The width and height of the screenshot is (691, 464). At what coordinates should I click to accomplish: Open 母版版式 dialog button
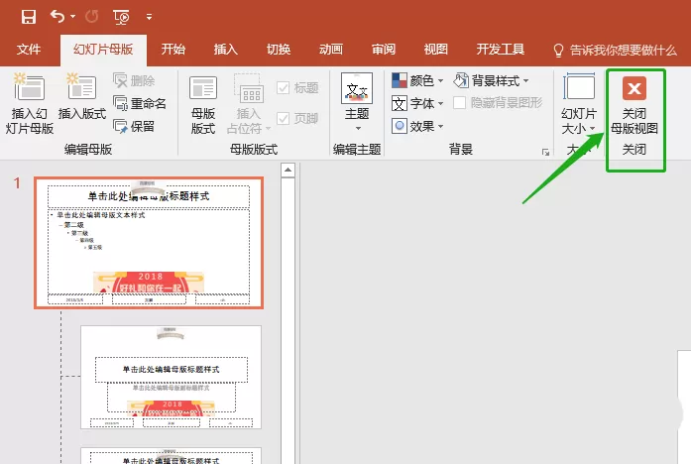(203, 105)
